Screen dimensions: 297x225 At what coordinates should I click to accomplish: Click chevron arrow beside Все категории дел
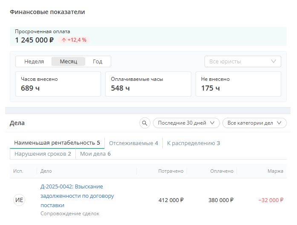tap(279, 123)
